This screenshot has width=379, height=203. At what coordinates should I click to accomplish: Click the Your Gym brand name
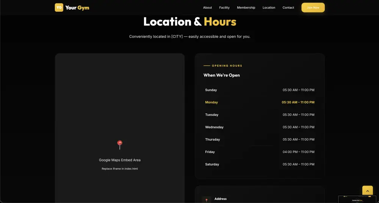coord(77,8)
